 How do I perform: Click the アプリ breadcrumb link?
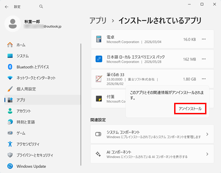tap(98, 21)
